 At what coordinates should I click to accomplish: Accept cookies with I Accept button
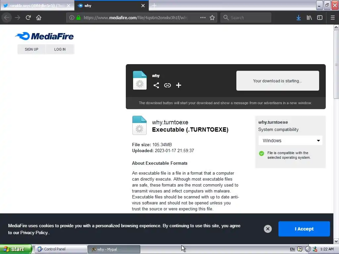tap(304, 229)
